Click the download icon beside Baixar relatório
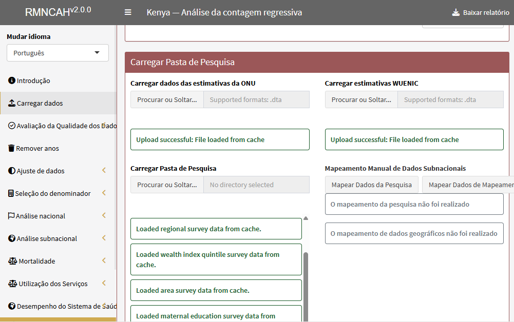This screenshot has width=514, height=322. pyautogui.click(x=455, y=12)
